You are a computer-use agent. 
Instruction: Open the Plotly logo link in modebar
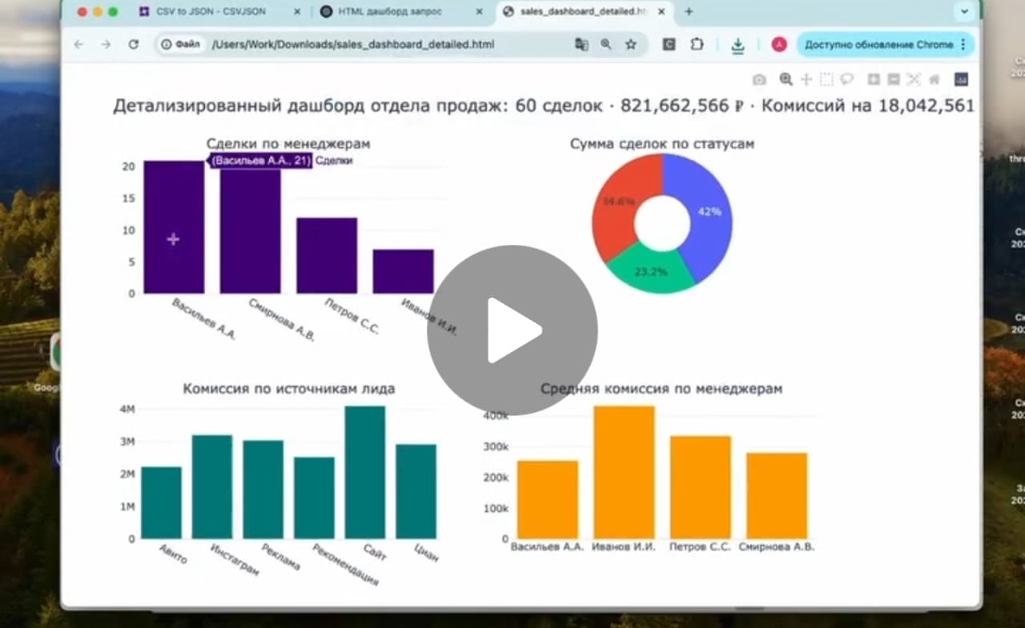[x=961, y=79]
